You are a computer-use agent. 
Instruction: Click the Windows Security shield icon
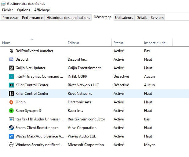pos(11,145)
